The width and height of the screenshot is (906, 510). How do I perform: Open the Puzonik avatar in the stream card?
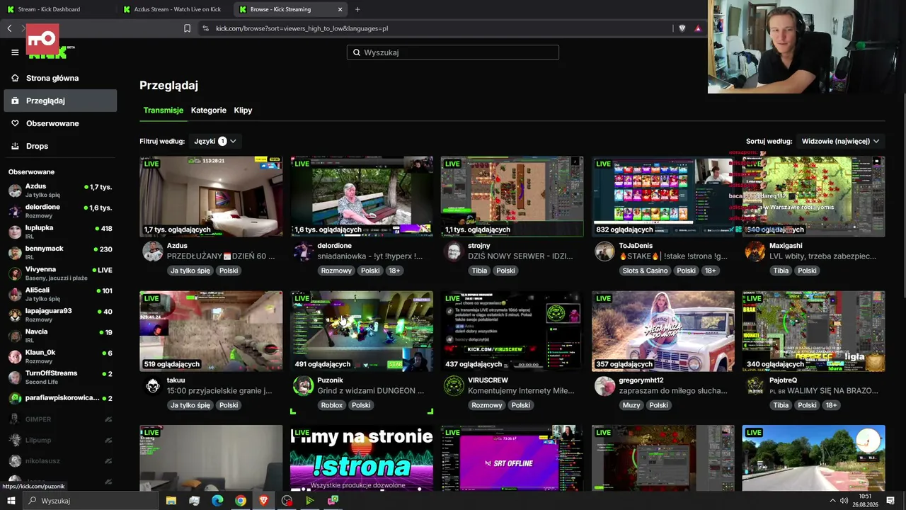coord(303,386)
